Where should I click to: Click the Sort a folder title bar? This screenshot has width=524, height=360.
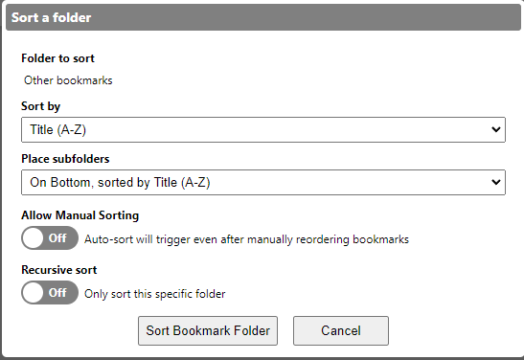(263, 17)
